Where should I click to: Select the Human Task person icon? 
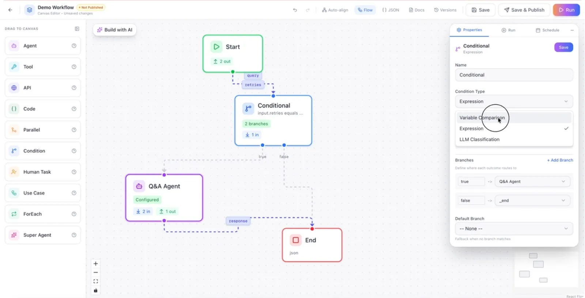(x=14, y=172)
